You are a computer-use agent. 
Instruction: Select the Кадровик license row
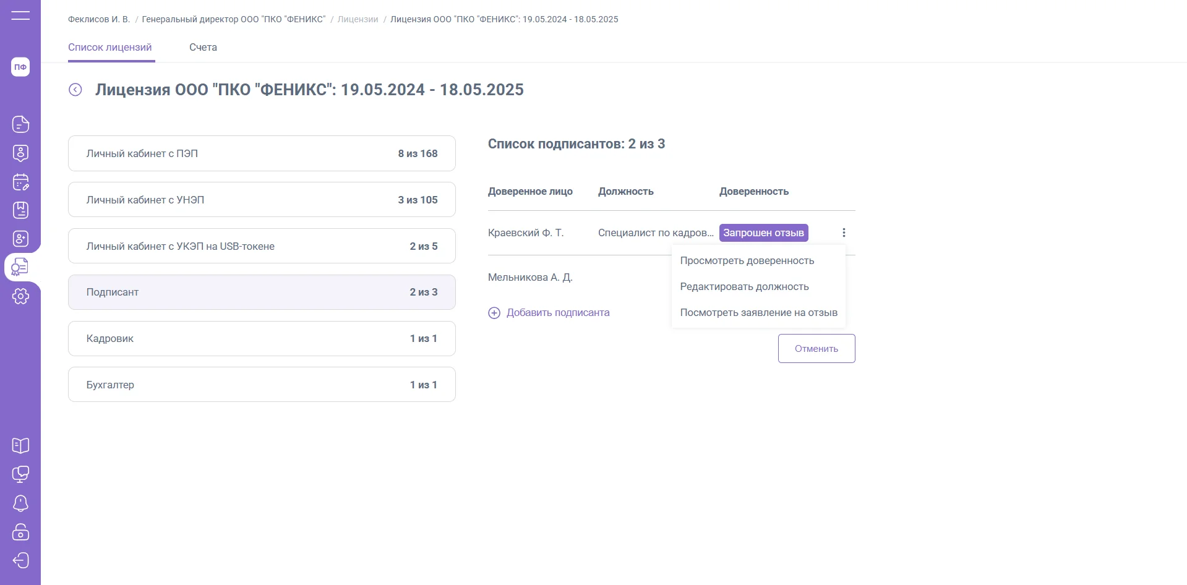(262, 339)
